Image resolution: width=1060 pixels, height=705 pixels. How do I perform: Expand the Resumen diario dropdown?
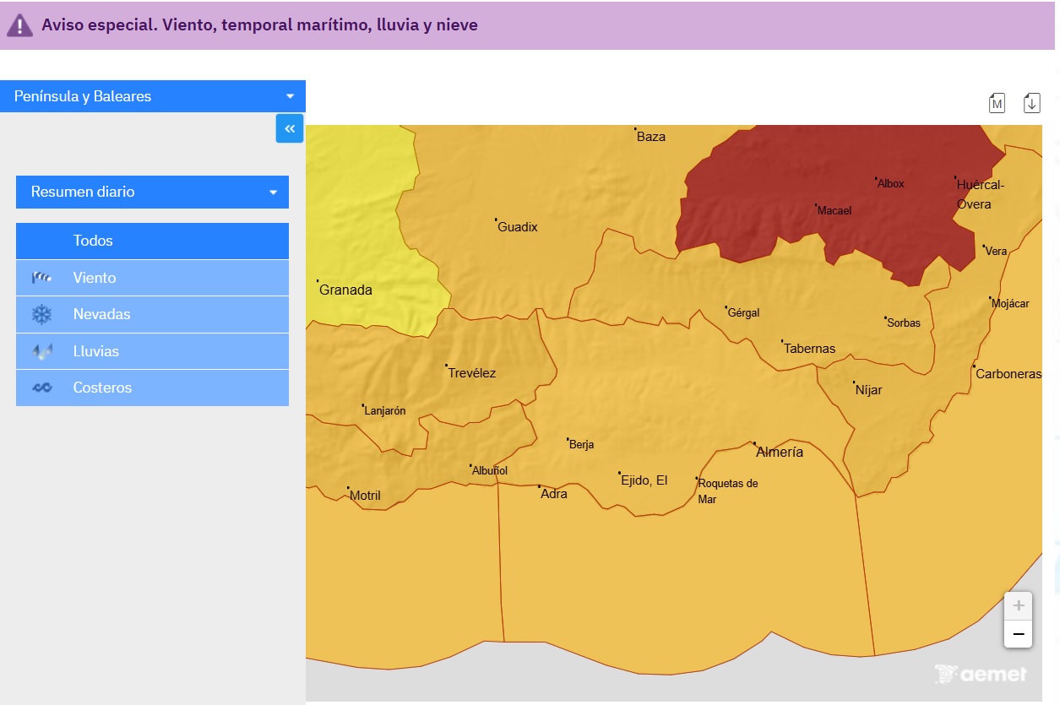click(x=152, y=192)
